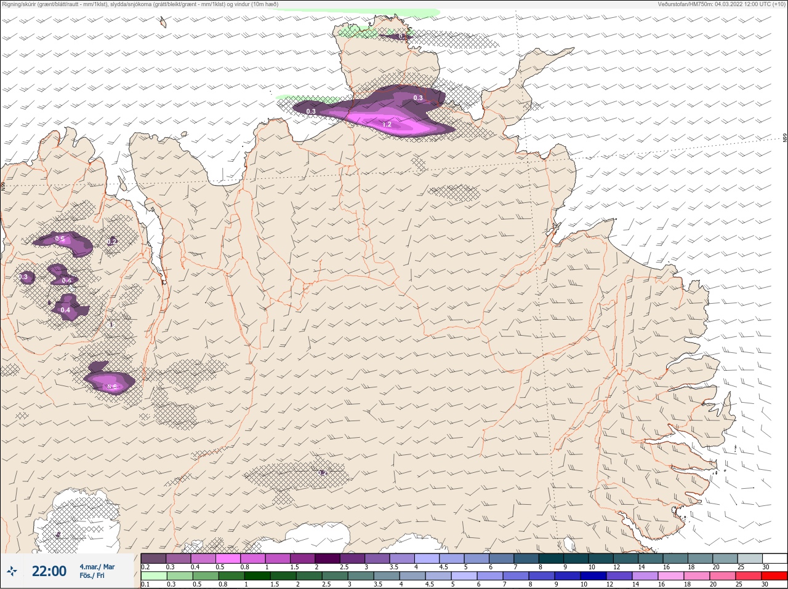The height and width of the screenshot is (589, 788).
Task: Click the 0.5 precipitation value on the map
Action: [x=60, y=239]
